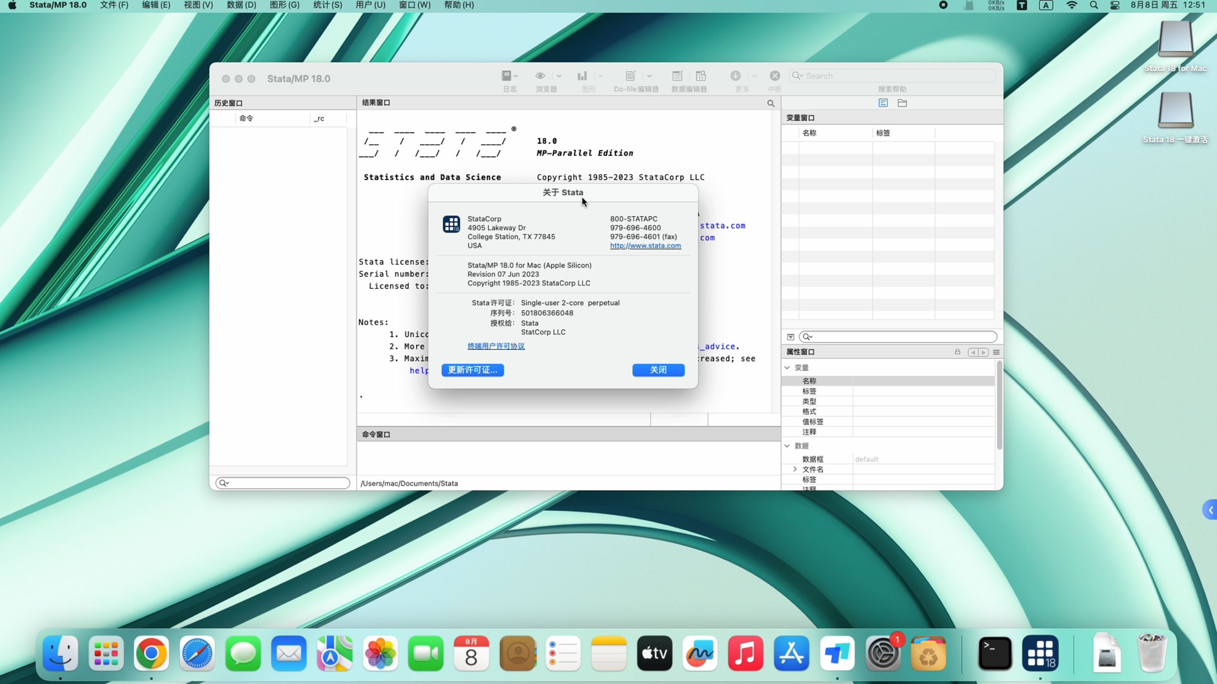Open the http://www.stata.com link

[x=645, y=246]
